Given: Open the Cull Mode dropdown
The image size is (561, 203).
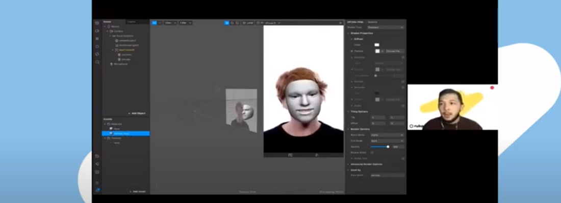Looking at the screenshot, I should coord(387,141).
